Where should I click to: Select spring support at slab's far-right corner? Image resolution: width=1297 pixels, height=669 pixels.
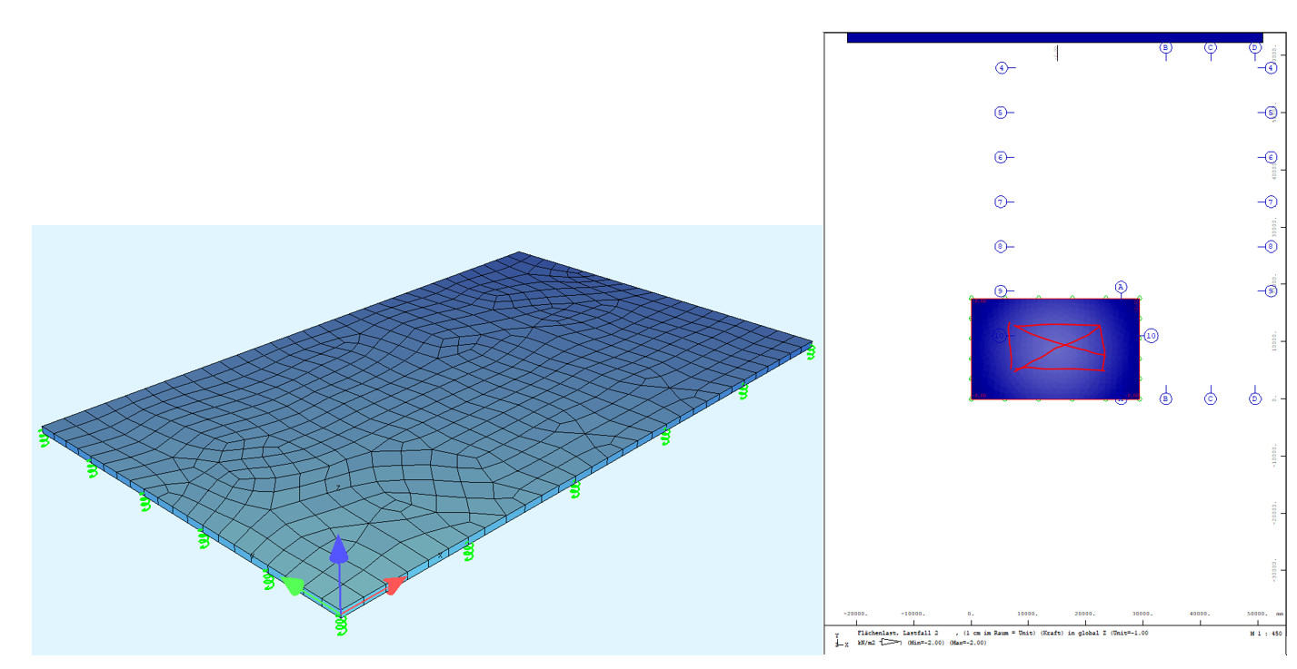810,351
